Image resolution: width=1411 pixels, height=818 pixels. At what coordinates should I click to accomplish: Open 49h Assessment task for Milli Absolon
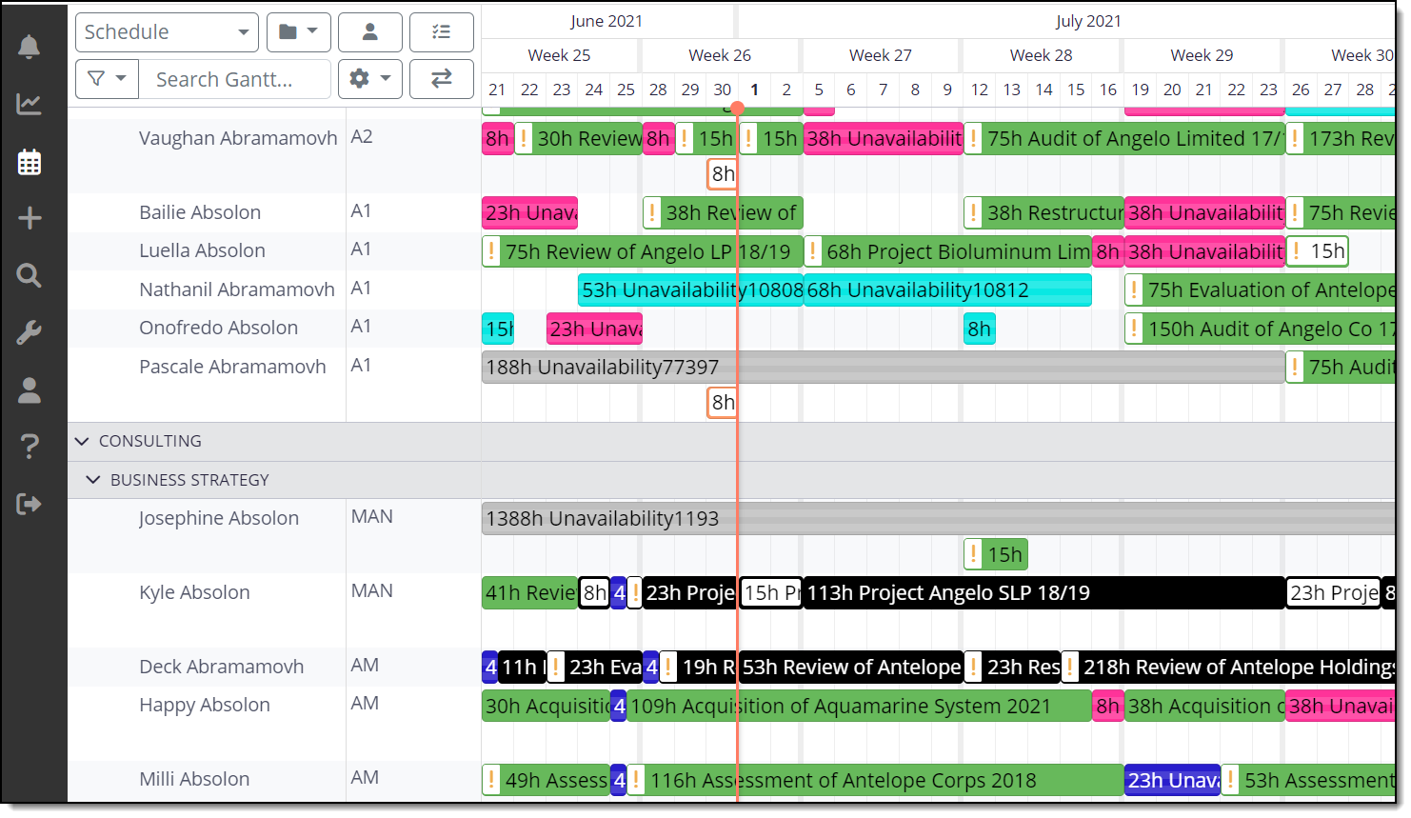[x=546, y=781]
